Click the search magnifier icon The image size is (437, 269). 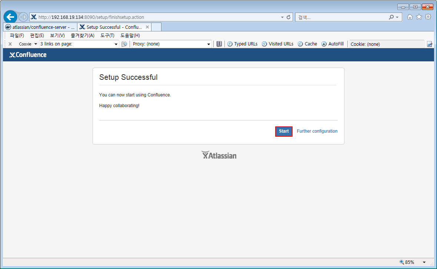point(391,17)
